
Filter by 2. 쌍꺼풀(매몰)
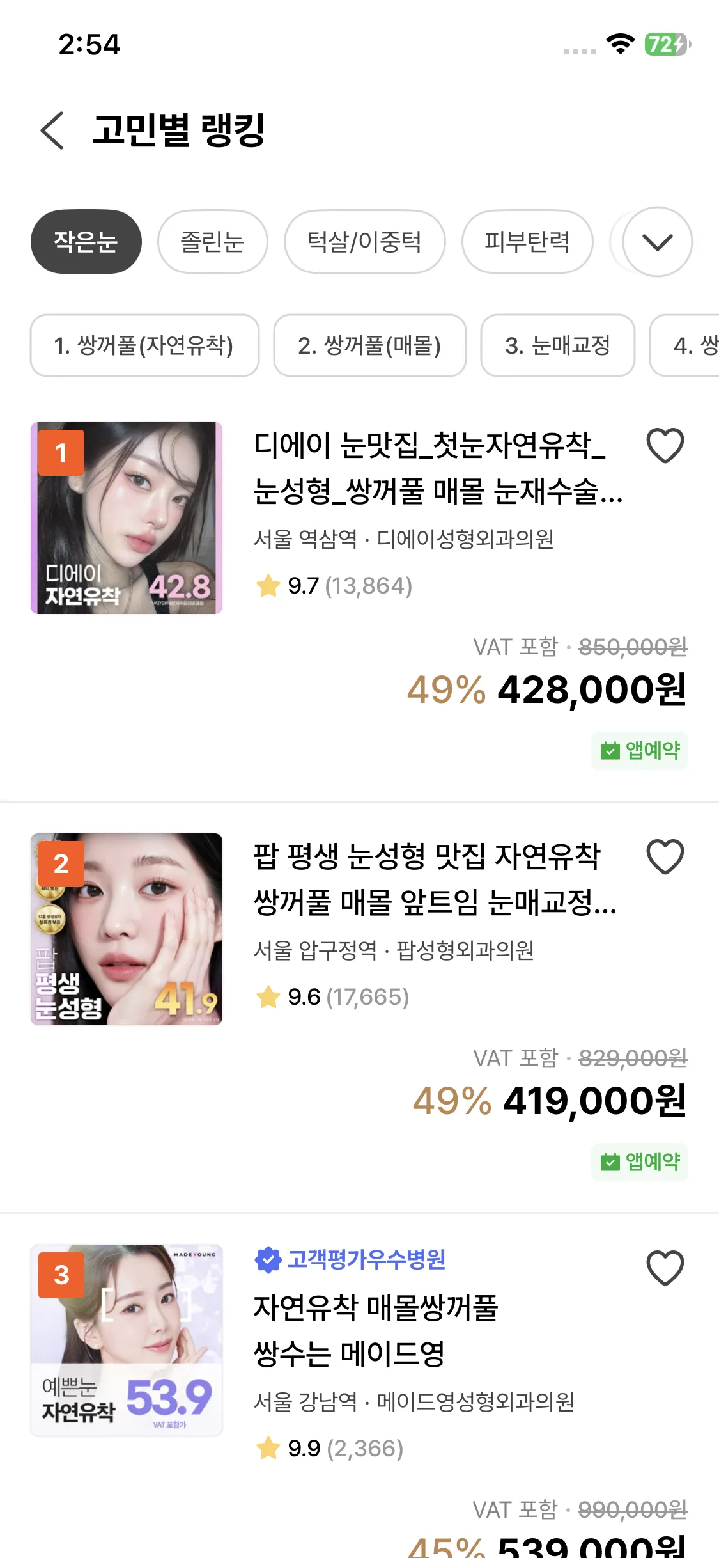point(369,345)
